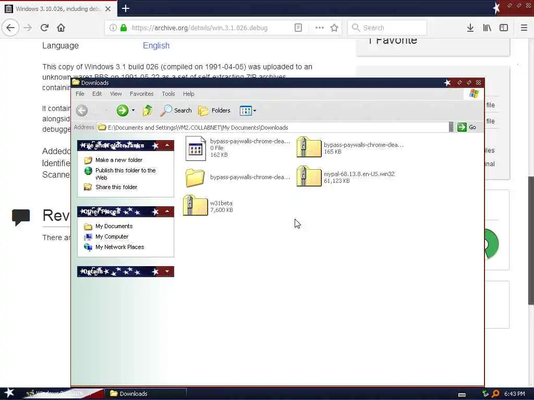Open the Tools menu
This screenshot has width=534, height=400.
tap(168, 94)
